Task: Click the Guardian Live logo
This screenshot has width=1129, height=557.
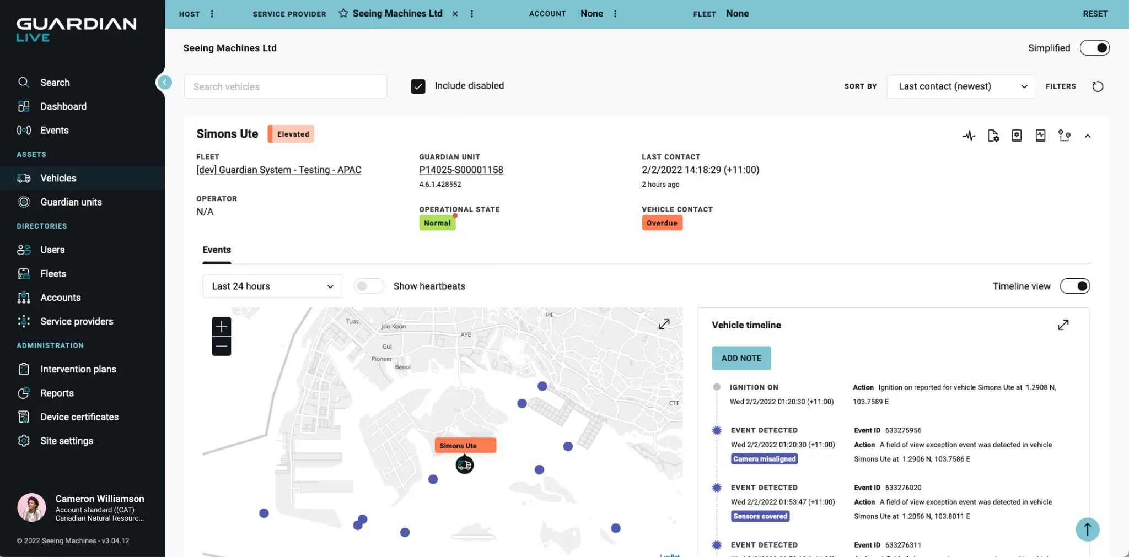Action: pos(76,30)
